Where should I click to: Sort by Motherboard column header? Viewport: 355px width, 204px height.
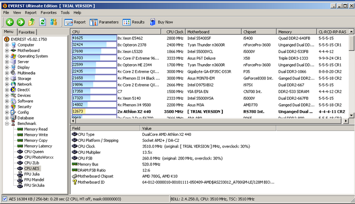pyautogui.click(x=213, y=32)
